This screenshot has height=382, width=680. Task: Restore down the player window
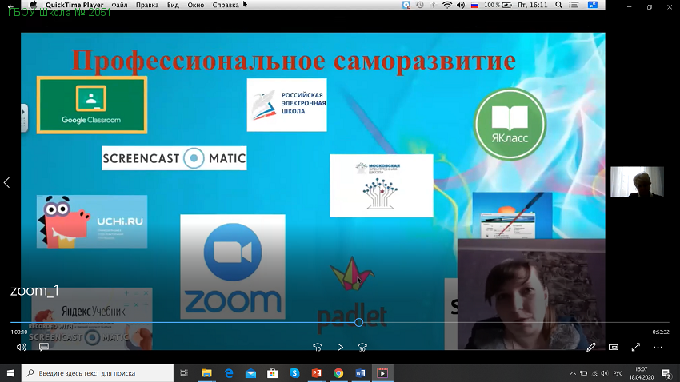pyautogui.click(x=650, y=7)
